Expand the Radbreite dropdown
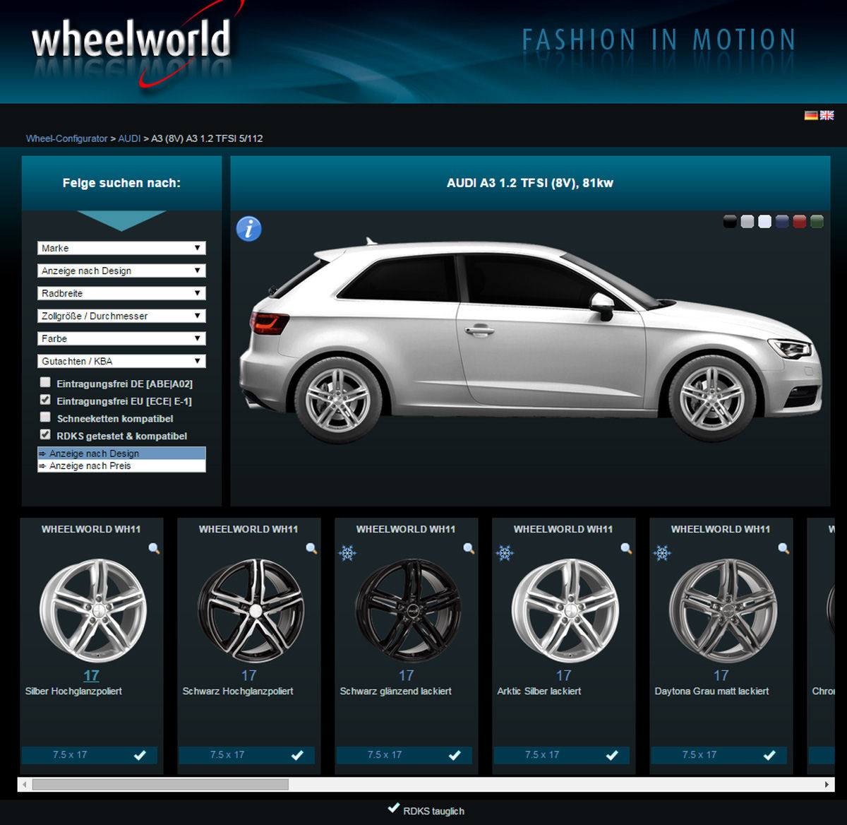The width and height of the screenshot is (847, 825). pyautogui.click(x=121, y=293)
